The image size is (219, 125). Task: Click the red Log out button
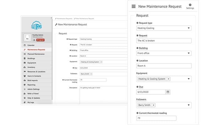[x=40, y=40]
